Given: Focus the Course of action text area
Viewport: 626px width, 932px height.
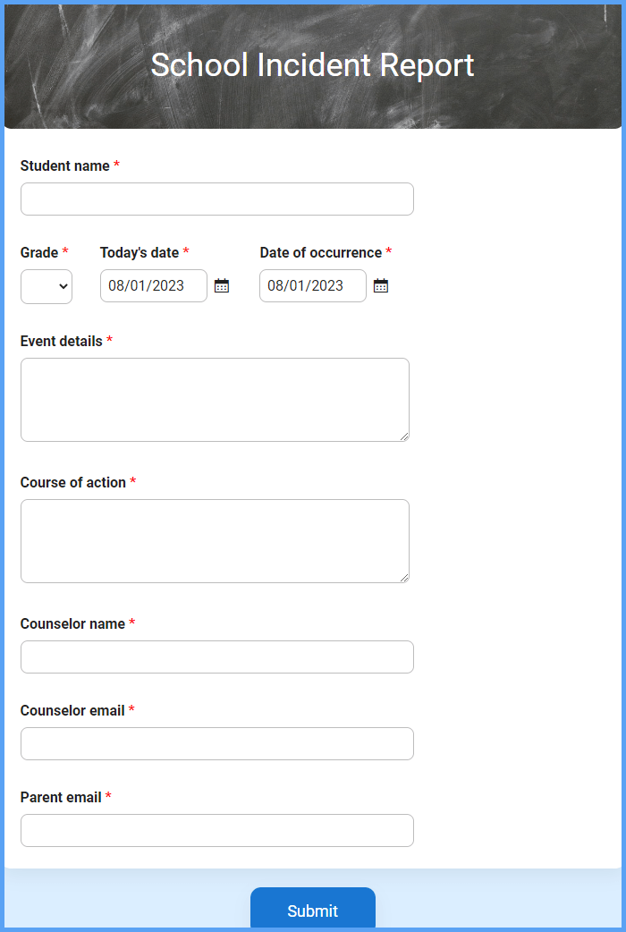Looking at the screenshot, I should (x=216, y=541).
